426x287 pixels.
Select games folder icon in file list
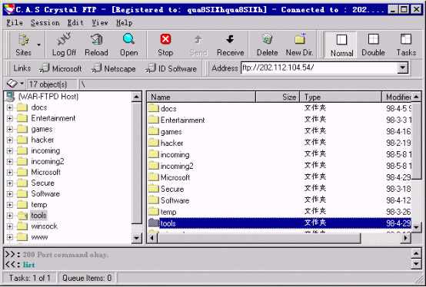[154, 131]
